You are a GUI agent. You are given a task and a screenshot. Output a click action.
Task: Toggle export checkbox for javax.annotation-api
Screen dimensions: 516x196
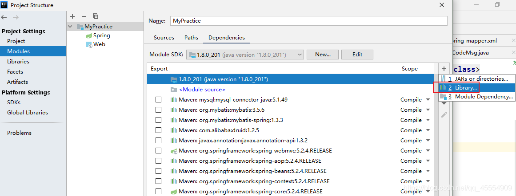[158, 140]
